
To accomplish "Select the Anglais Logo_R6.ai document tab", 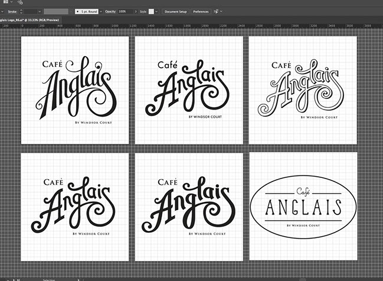I will [29, 20].
